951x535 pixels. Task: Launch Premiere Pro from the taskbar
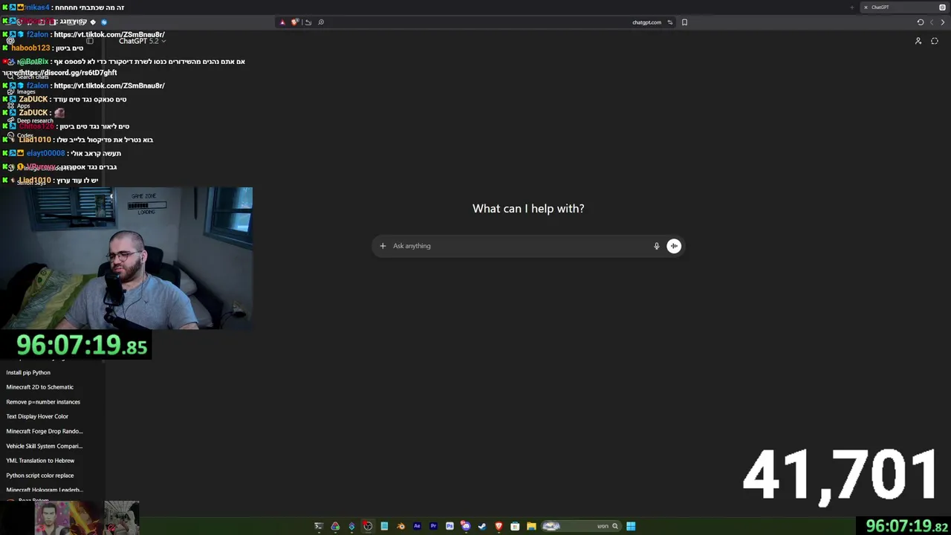click(433, 526)
